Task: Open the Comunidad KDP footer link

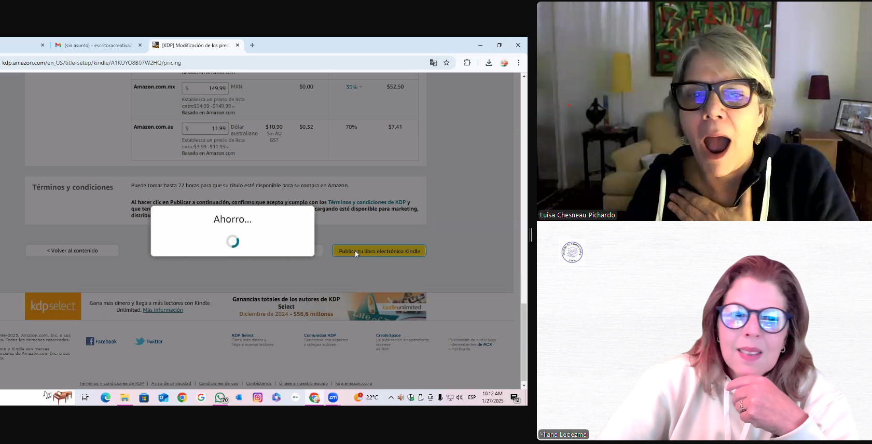Action: coord(320,336)
